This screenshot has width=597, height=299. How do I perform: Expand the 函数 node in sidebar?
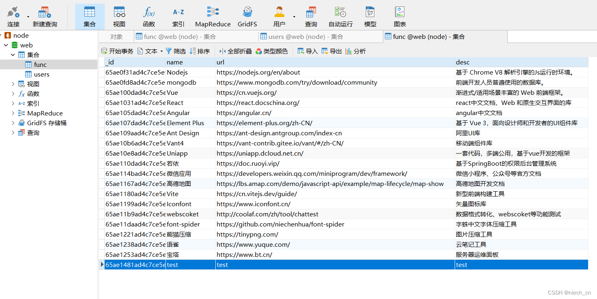tap(13, 94)
